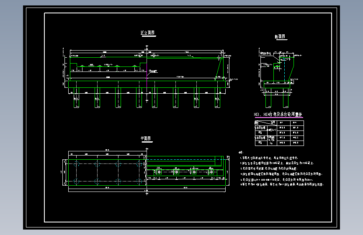
Task: Select the HE1、HE4台身及承台砼用量表 table heading
Action: point(278,114)
